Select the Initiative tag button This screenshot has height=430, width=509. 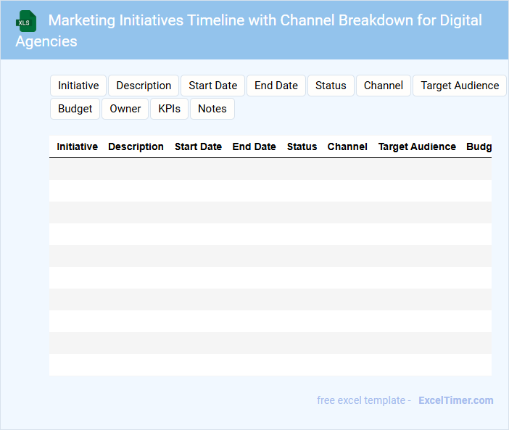coord(78,86)
